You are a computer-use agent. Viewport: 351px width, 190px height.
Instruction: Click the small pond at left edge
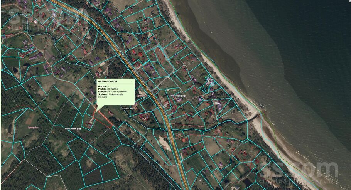point(15,70)
